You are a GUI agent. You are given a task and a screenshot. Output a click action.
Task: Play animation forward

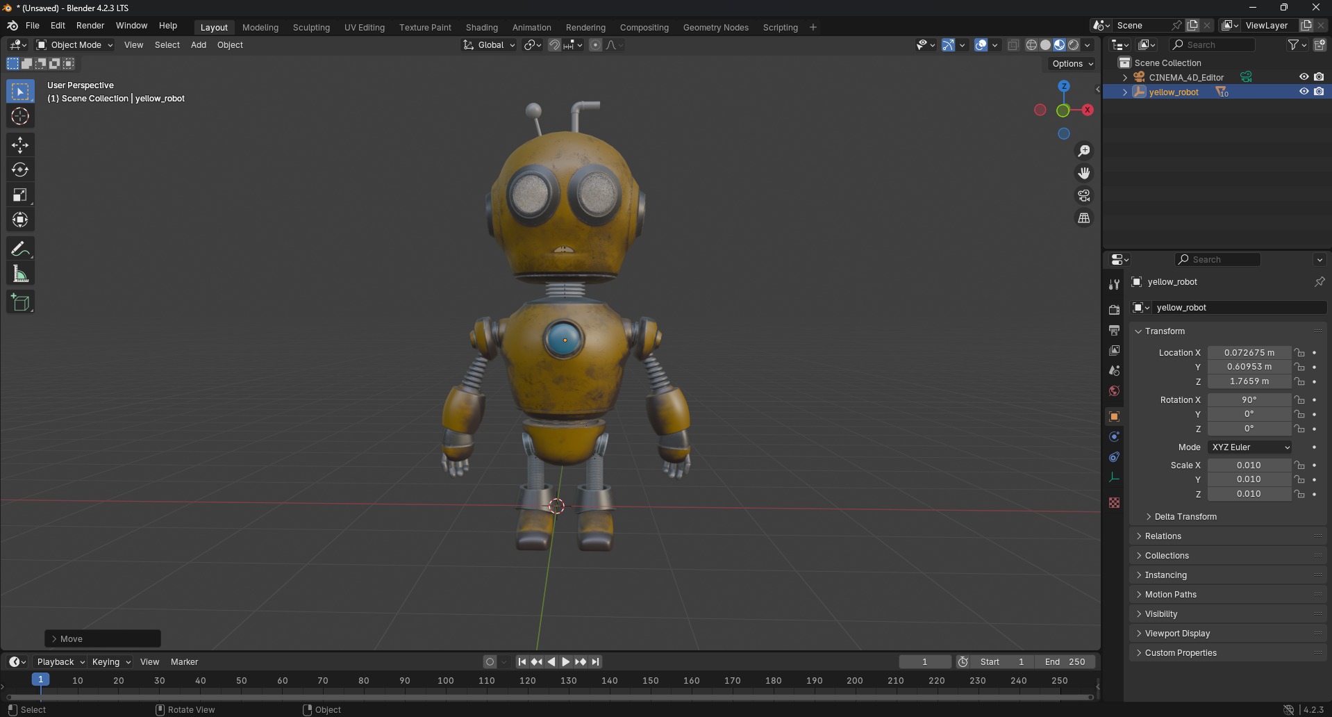[x=565, y=662]
